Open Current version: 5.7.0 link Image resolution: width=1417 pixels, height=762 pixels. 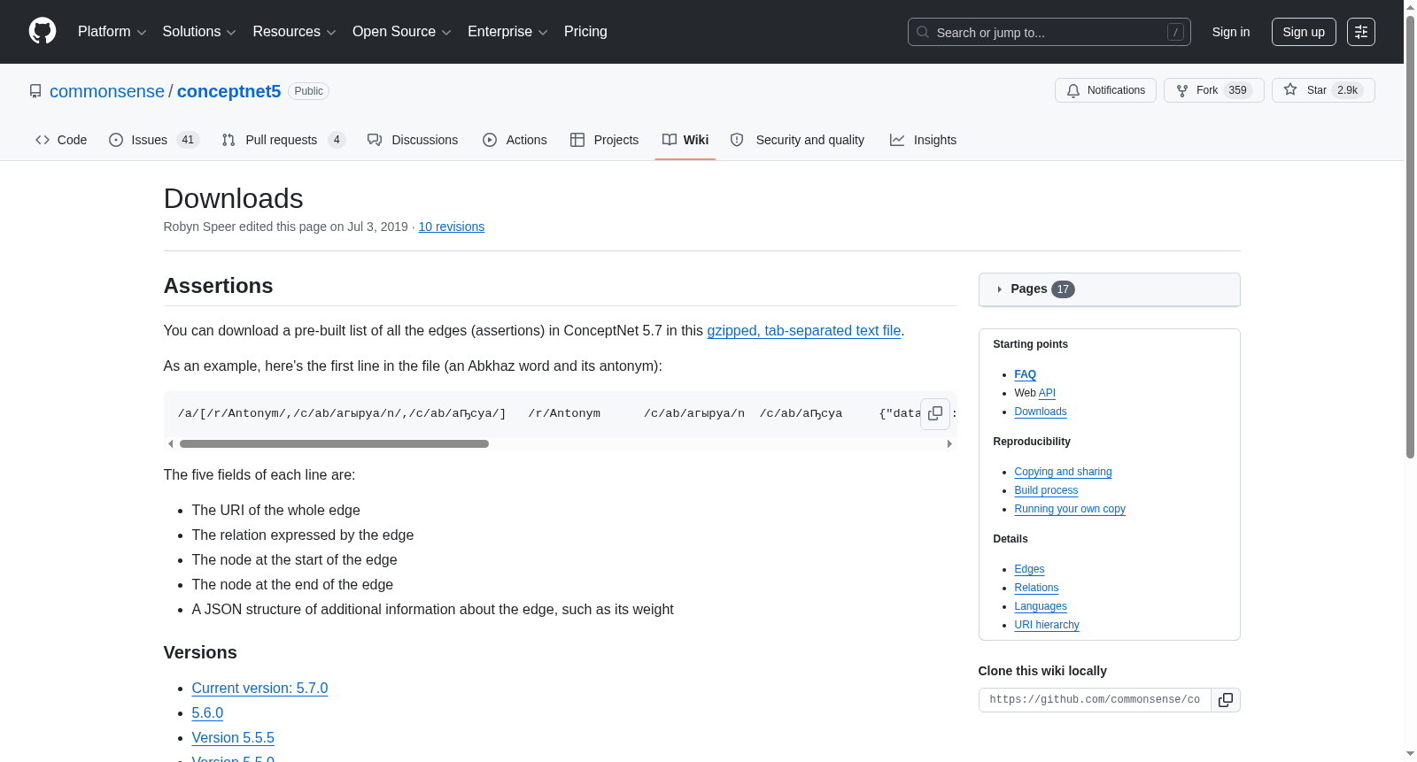click(x=259, y=688)
